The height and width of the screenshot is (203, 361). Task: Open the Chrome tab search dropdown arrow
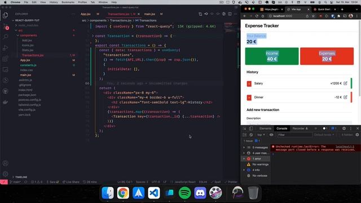(357, 10)
